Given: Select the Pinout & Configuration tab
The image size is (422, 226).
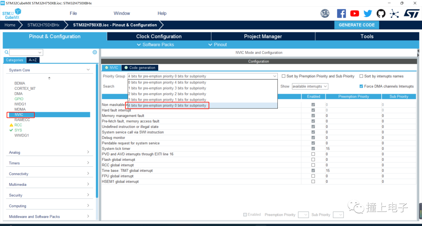Looking at the screenshot, I should (x=55, y=36).
